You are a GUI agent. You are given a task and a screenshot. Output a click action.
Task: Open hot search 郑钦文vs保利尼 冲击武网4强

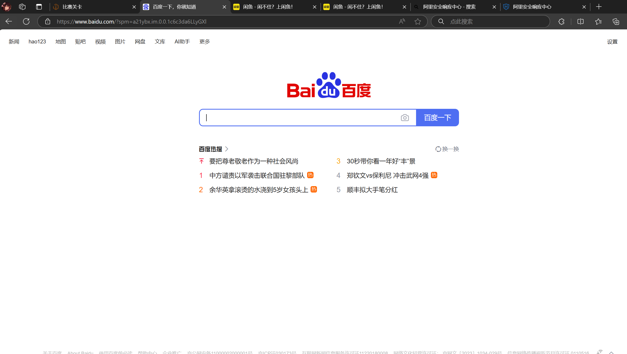(x=387, y=176)
